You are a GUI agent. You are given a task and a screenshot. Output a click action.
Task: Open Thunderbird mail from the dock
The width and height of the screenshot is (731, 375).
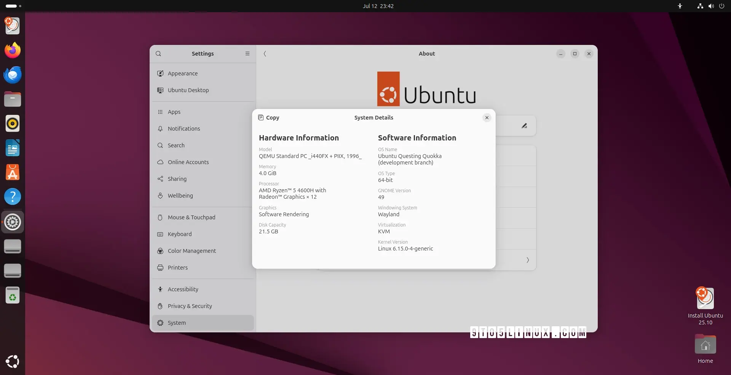click(x=13, y=75)
